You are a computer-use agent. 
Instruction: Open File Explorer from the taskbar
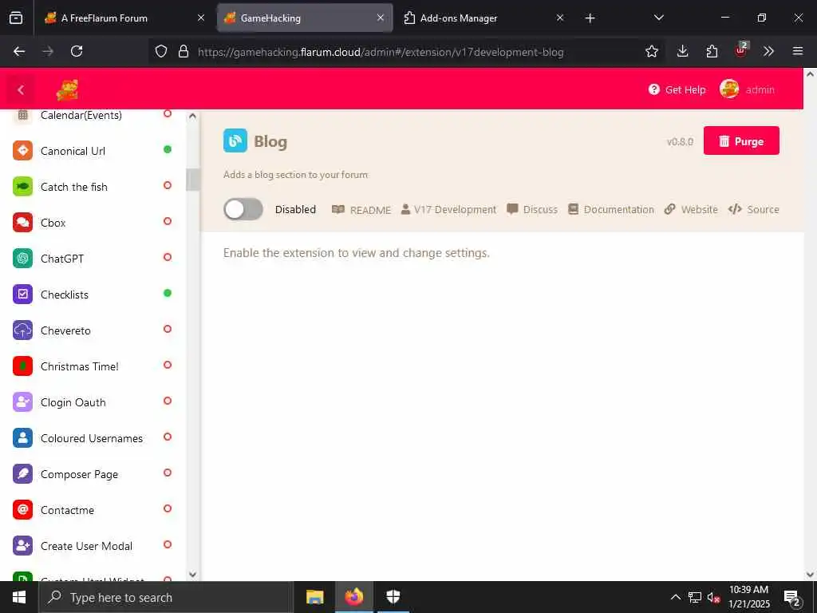coord(314,597)
